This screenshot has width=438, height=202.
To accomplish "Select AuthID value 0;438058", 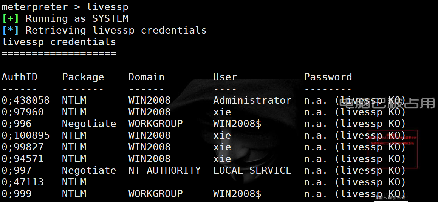I will coord(26,100).
